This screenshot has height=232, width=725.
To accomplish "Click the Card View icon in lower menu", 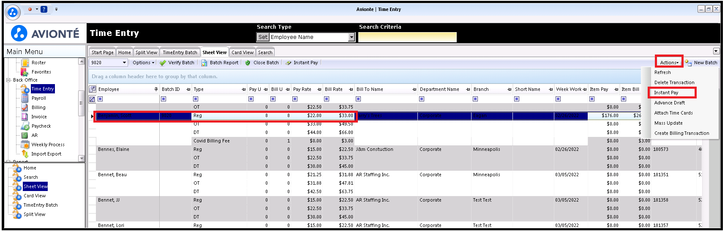I will 17,196.
